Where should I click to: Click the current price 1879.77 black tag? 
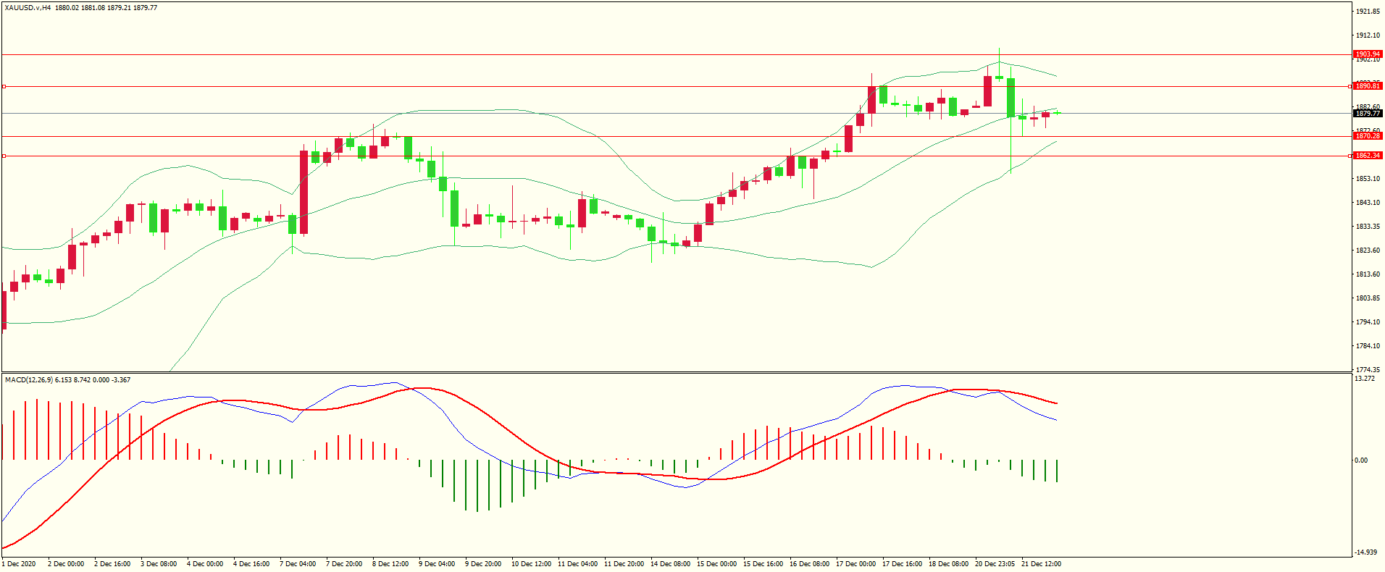pos(1368,114)
